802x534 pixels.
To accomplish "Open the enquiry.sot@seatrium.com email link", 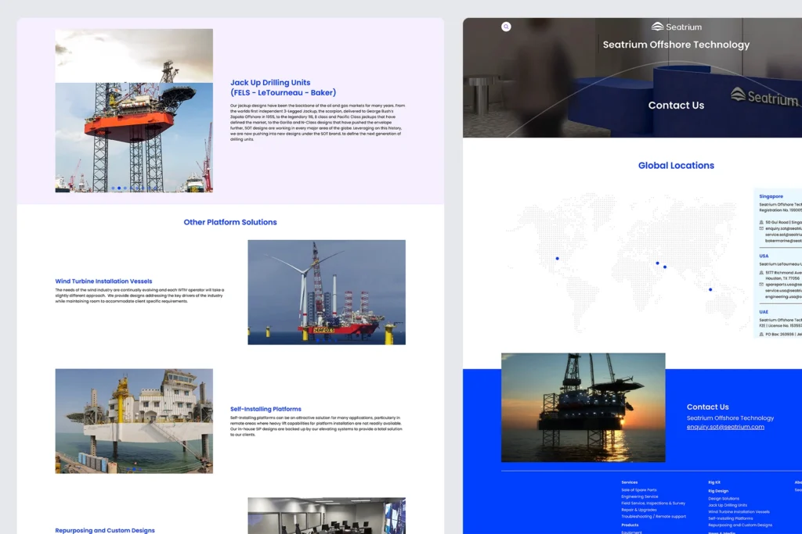I will pos(725,427).
